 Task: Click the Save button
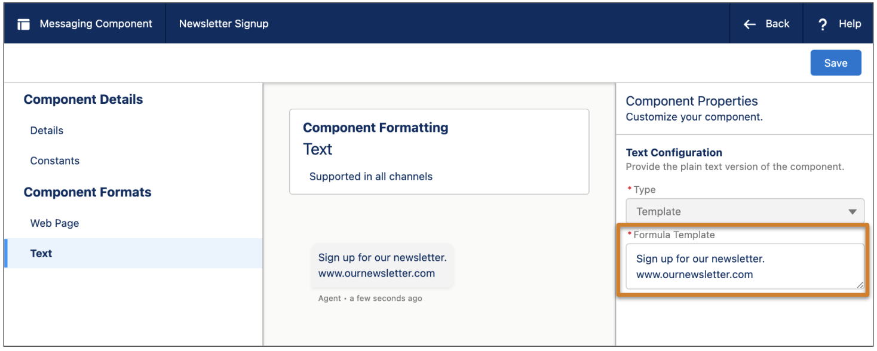coord(836,63)
